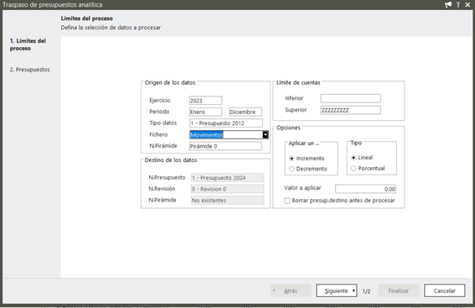This screenshot has height=308, width=475.
Task: Open the help question mark icon
Action: pos(458,4)
